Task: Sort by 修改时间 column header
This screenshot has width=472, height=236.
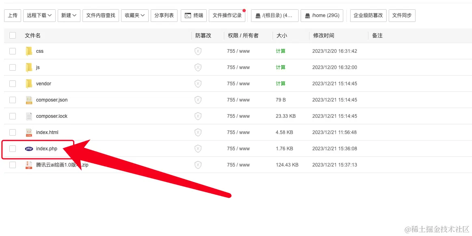Action: [x=324, y=35]
